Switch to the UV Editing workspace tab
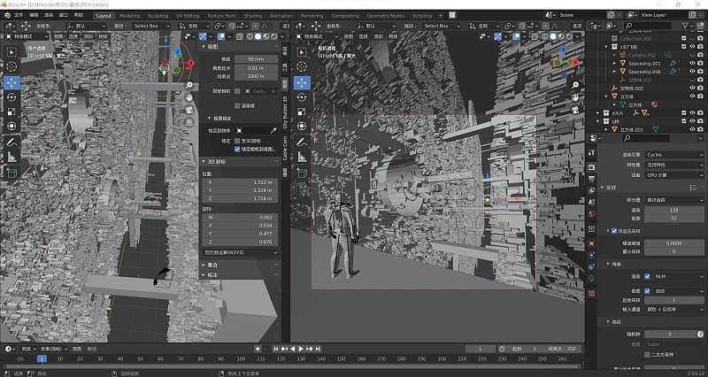708x377 pixels. [x=188, y=15]
